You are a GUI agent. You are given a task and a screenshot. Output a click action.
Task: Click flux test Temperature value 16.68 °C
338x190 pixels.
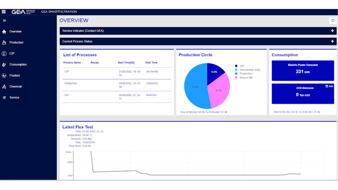coord(87,135)
